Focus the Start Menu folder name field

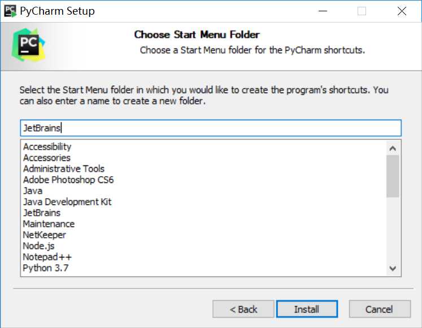pyautogui.click(x=211, y=128)
